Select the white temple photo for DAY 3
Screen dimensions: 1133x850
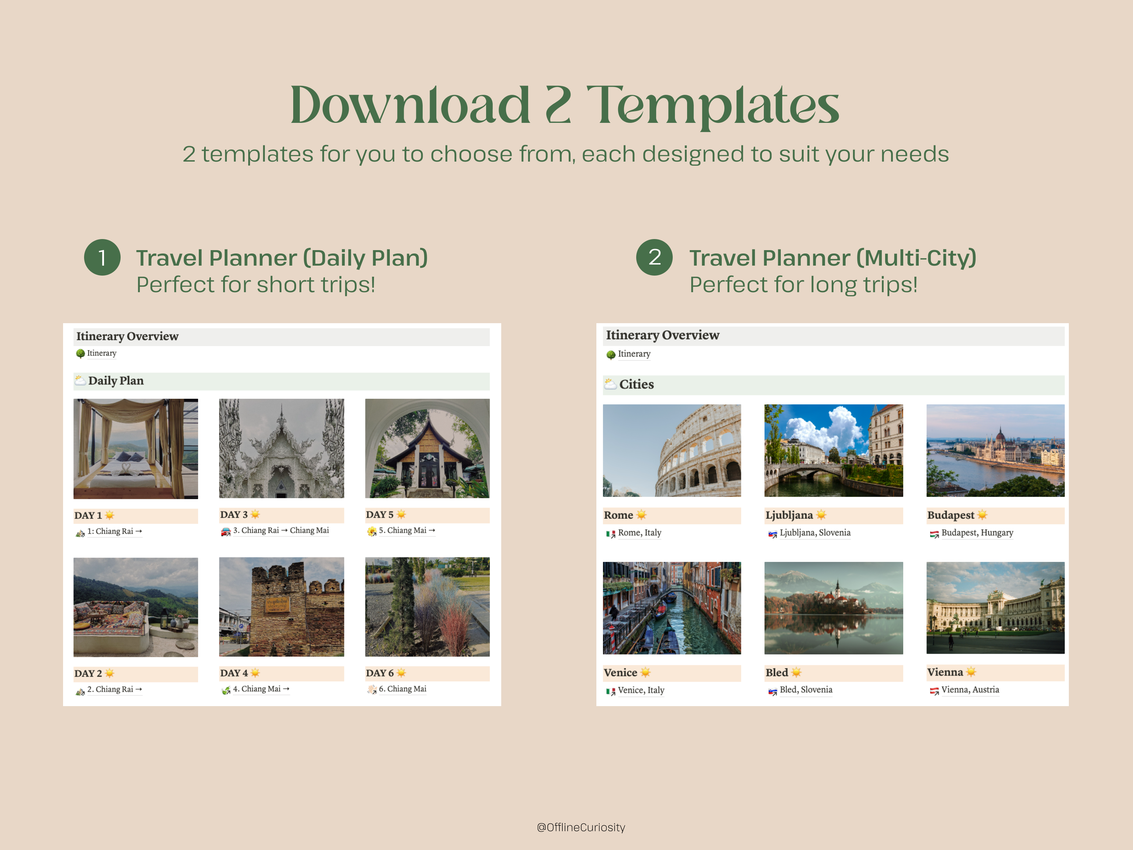click(281, 448)
